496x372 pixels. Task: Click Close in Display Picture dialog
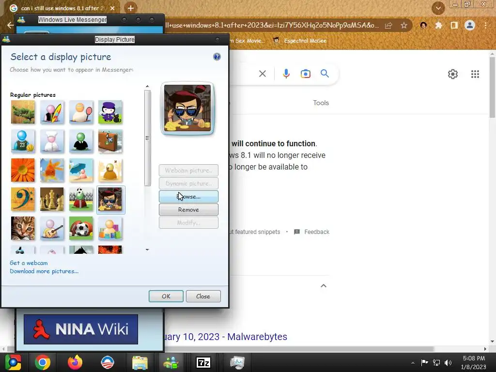click(203, 296)
